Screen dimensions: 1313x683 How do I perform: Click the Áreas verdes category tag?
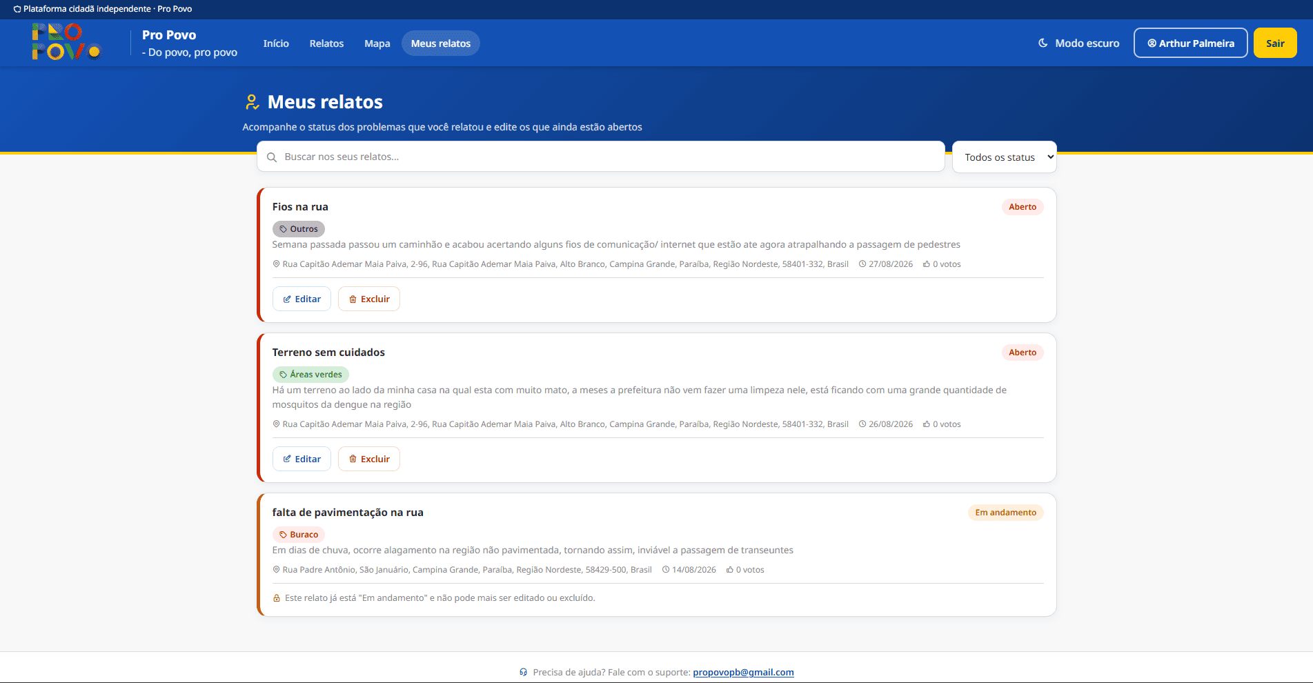click(310, 375)
